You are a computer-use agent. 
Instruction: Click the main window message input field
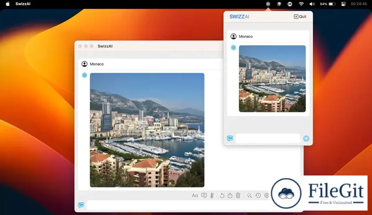(x=178, y=205)
